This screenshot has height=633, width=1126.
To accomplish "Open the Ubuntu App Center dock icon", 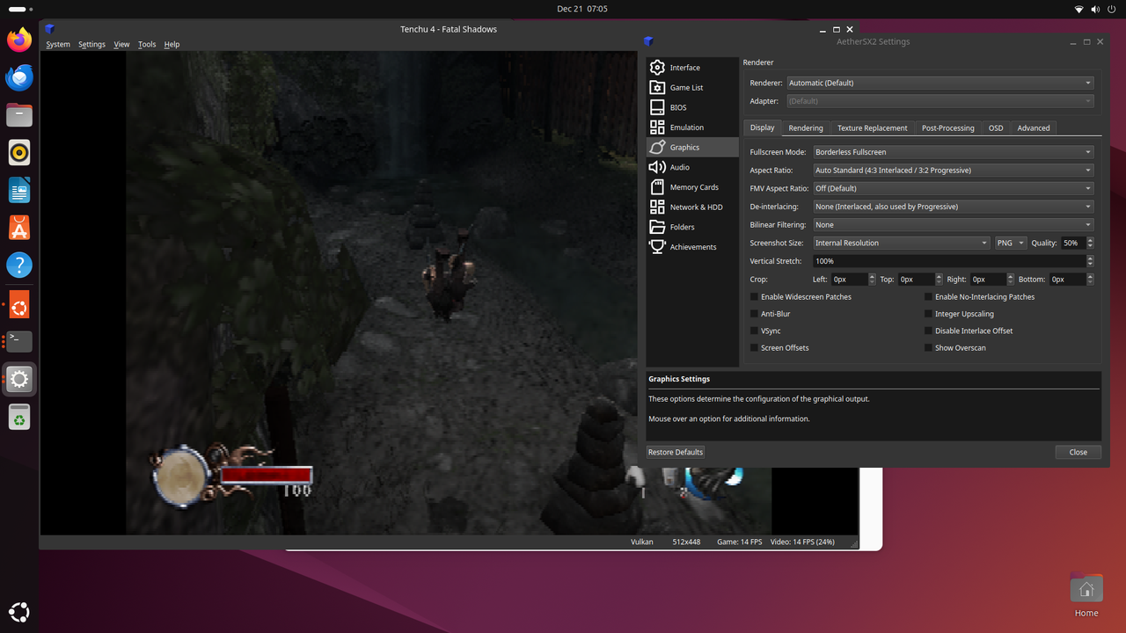I will coord(19,228).
